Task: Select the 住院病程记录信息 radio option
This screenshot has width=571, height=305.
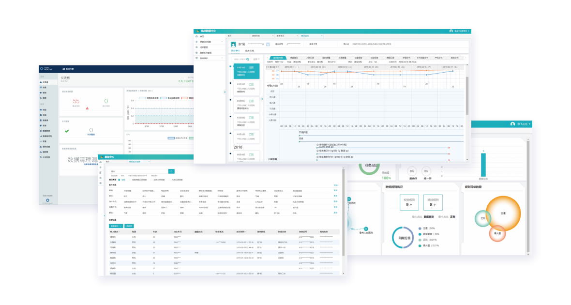Action: (x=130, y=179)
